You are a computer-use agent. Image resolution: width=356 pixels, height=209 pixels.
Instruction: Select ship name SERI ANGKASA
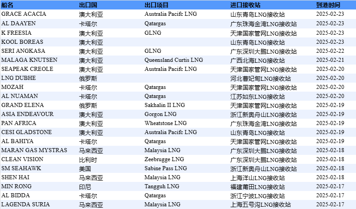coord(23,51)
